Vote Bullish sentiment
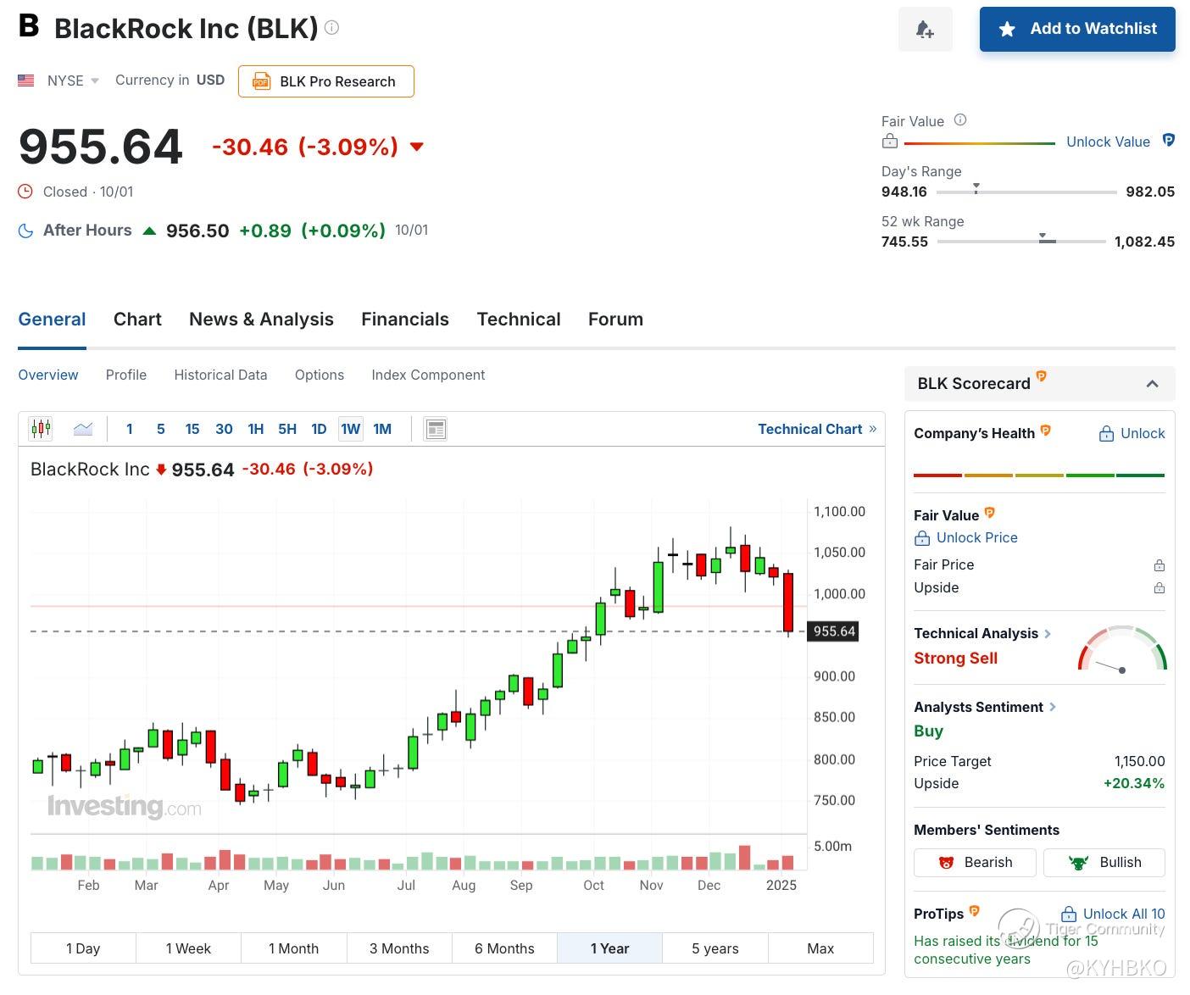1190x995 pixels. coord(1104,862)
